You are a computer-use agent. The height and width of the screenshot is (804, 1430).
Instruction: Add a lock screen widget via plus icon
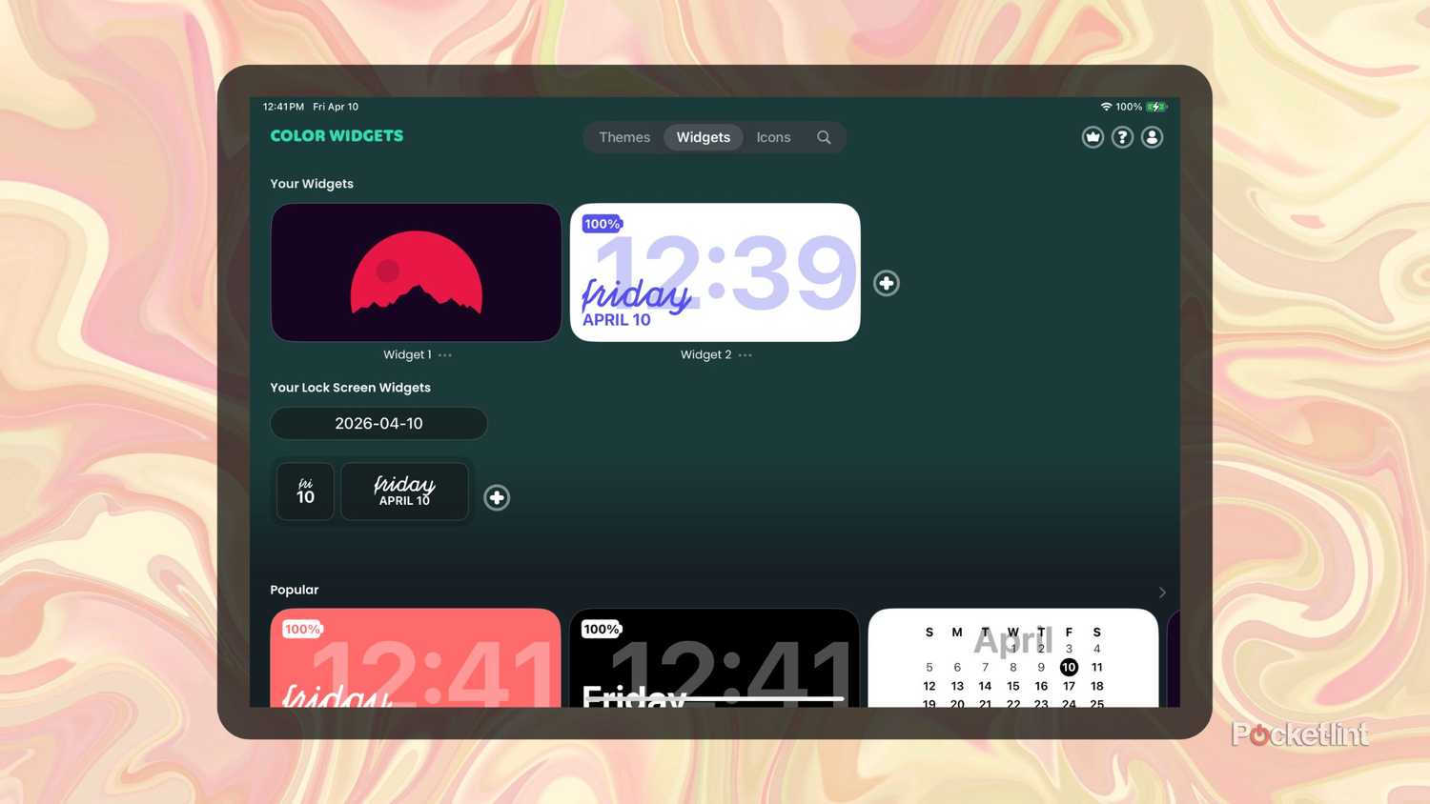pos(497,497)
